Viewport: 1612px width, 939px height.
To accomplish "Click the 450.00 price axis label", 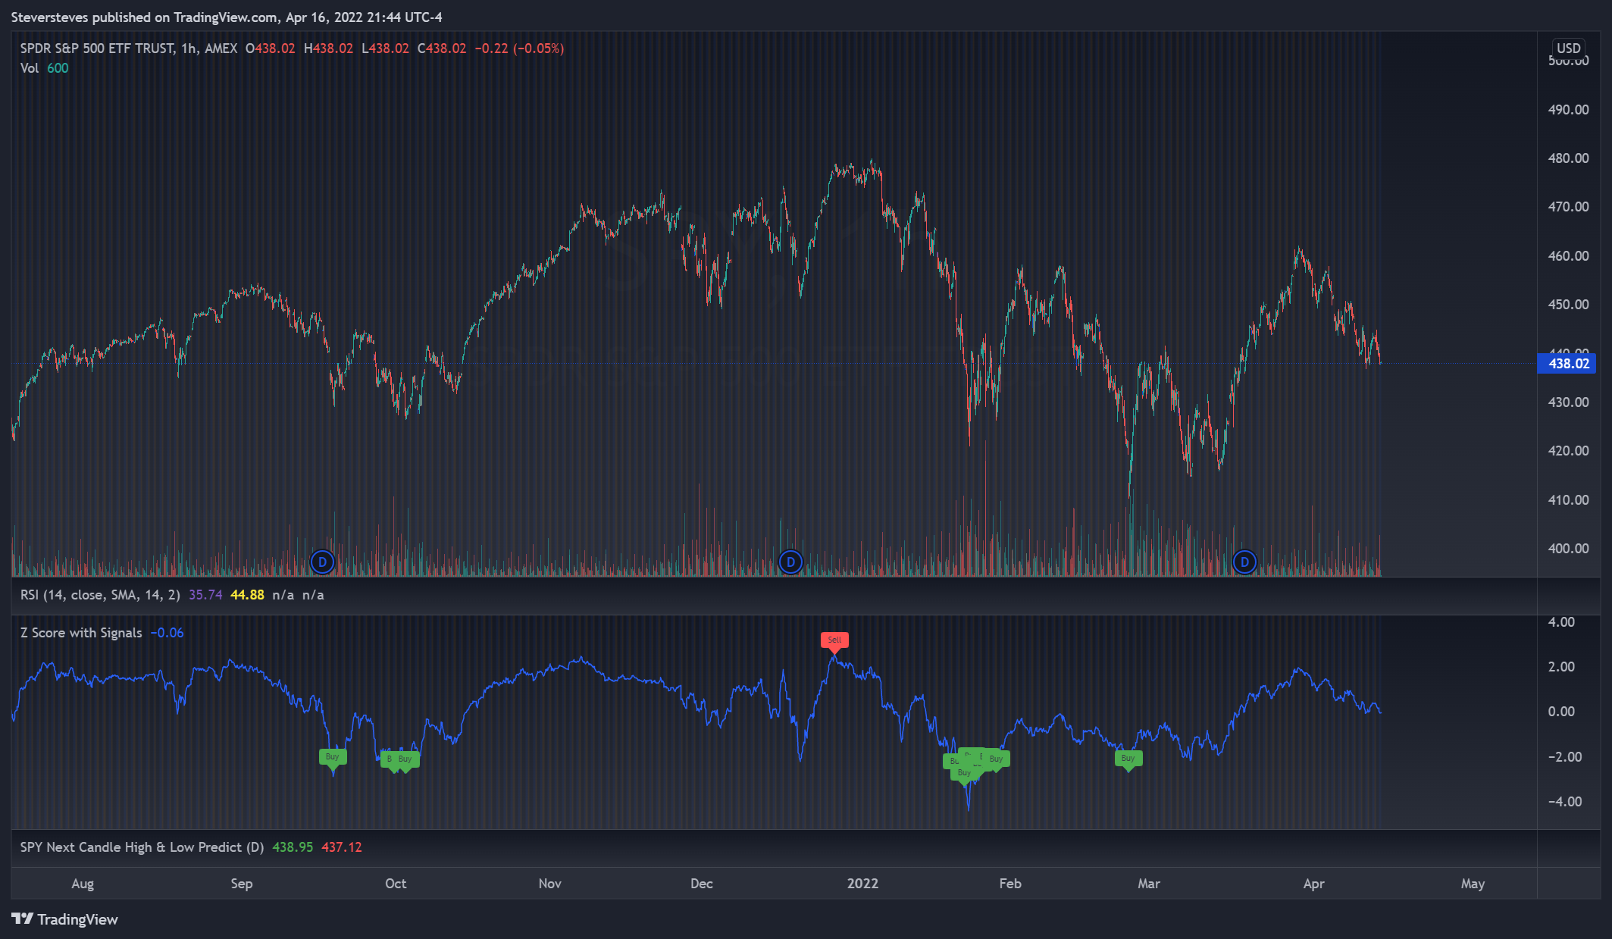I will (1568, 305).
